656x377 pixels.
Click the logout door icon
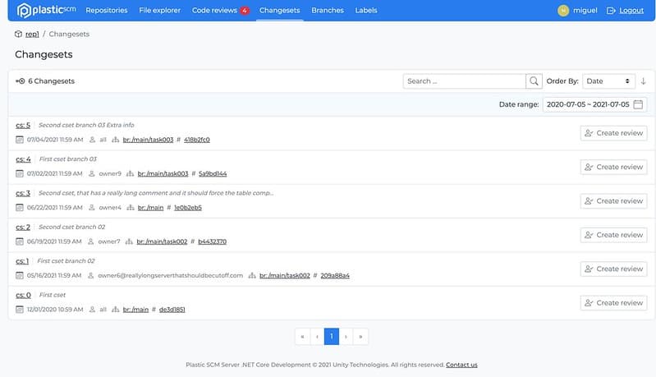[611, 11]
